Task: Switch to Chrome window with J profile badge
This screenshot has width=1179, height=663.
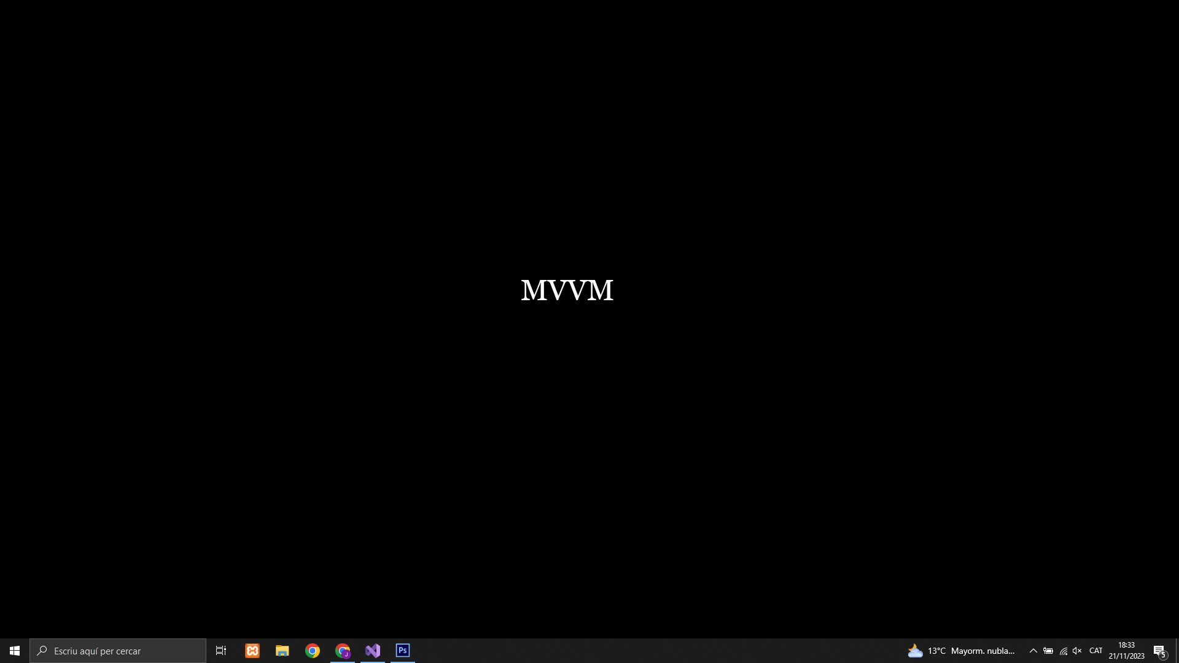Action: point(343,651)
